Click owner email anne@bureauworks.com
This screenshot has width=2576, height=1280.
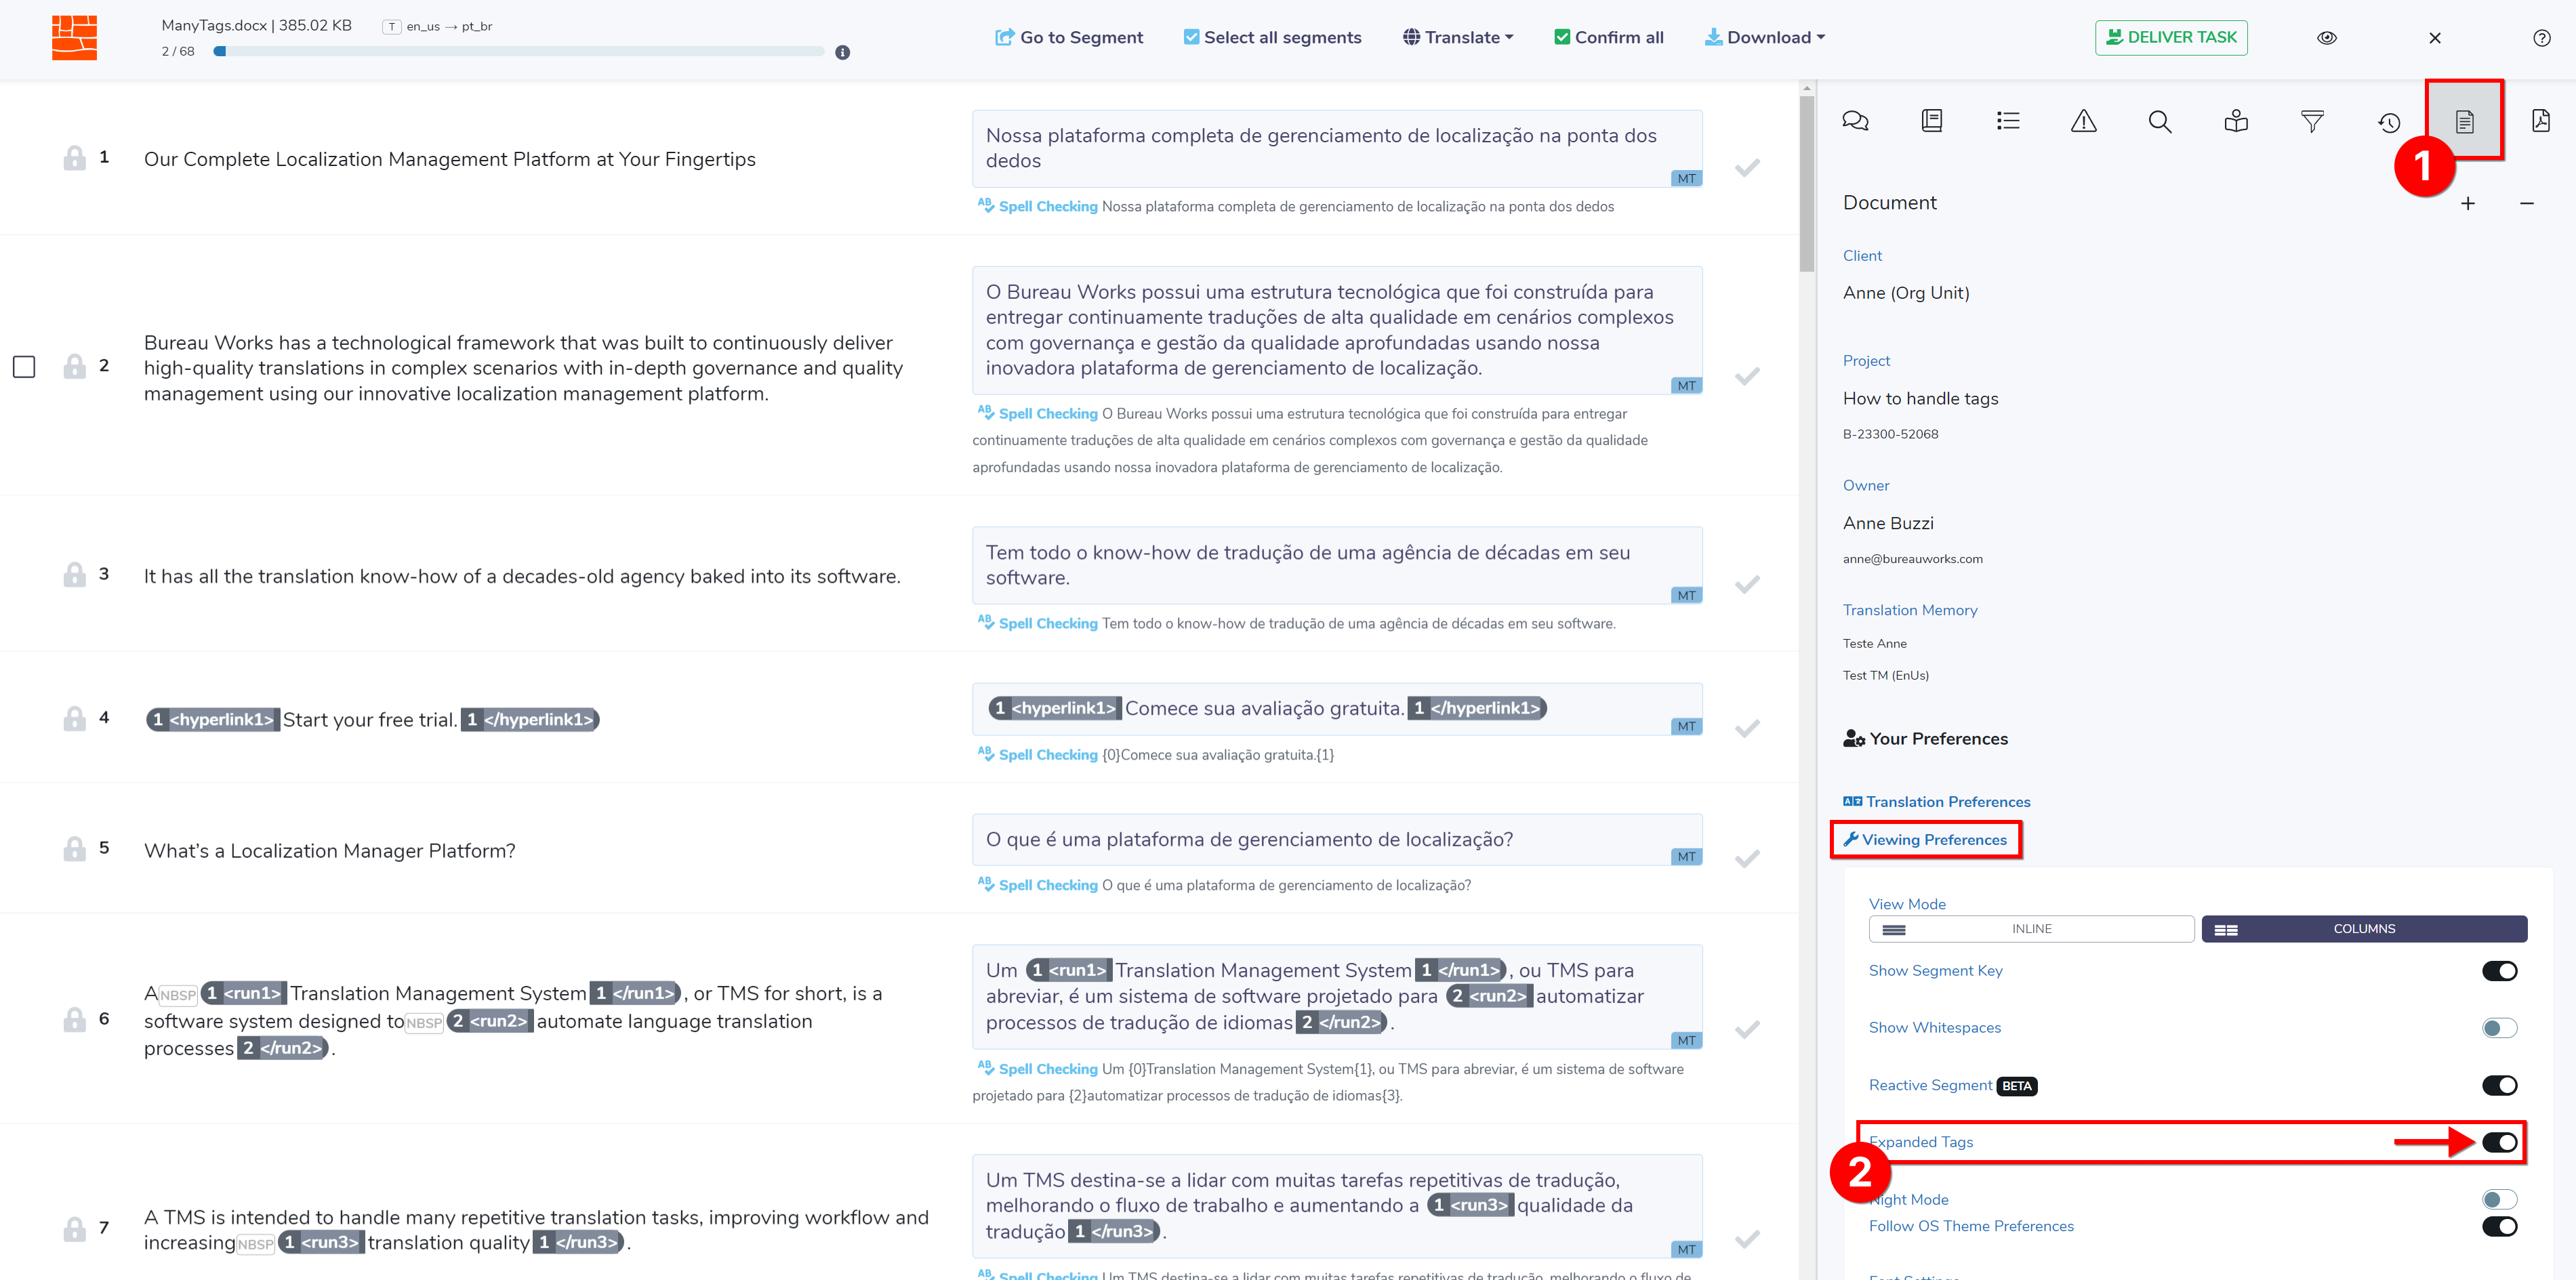(x=1912, y=559)
